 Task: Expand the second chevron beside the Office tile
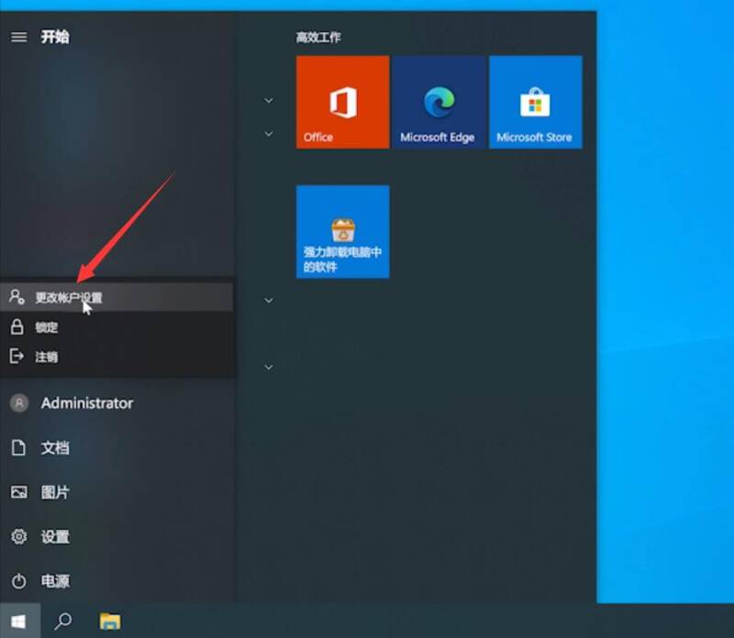click(269, 134)
